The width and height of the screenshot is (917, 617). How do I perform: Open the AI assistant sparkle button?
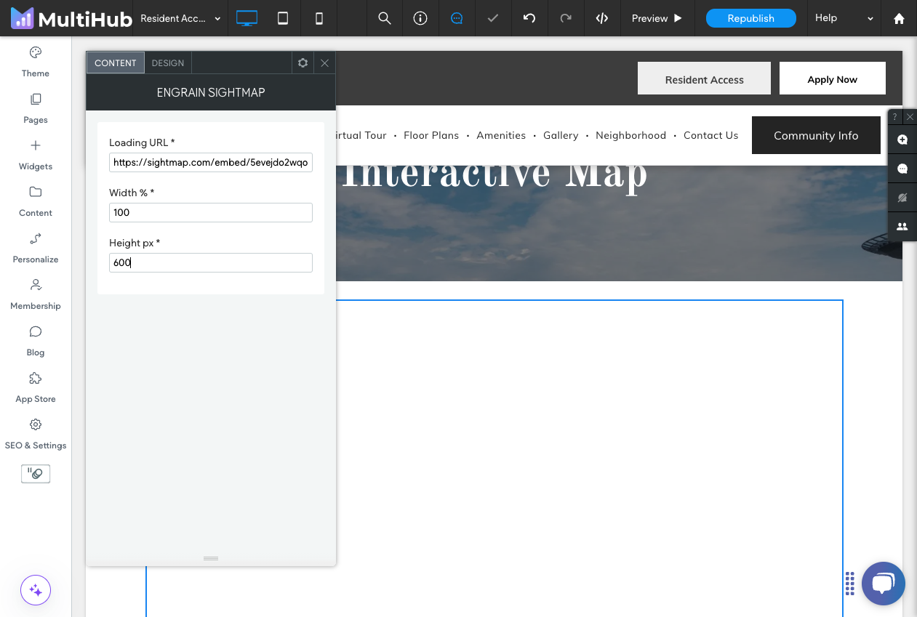tap(36, 590)
